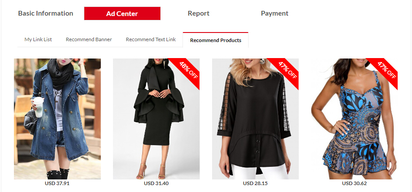Switch to the Report tab

(198, 13)
